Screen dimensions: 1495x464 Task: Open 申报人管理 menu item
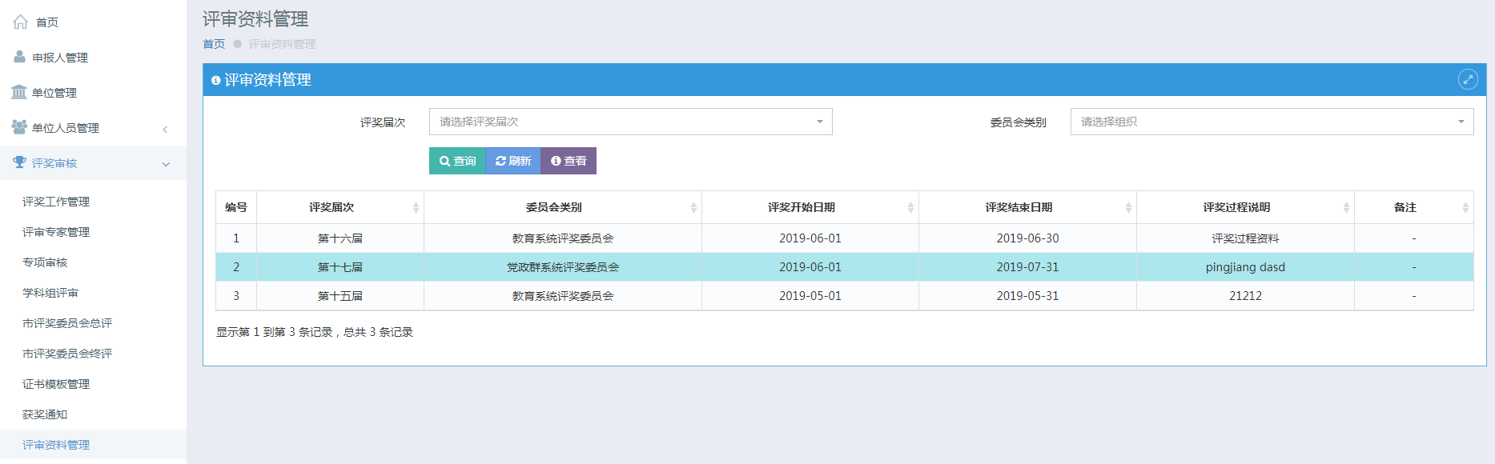click(x=60, y=58)
